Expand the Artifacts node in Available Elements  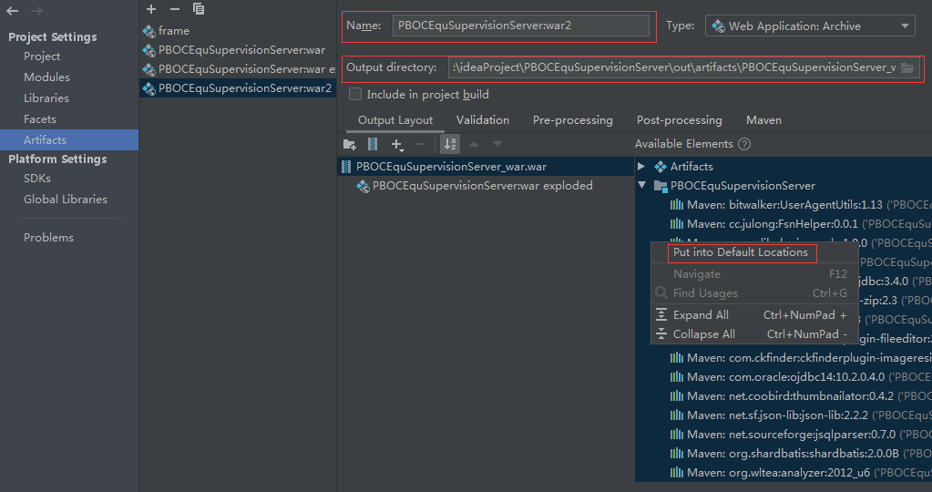[641, 167]
